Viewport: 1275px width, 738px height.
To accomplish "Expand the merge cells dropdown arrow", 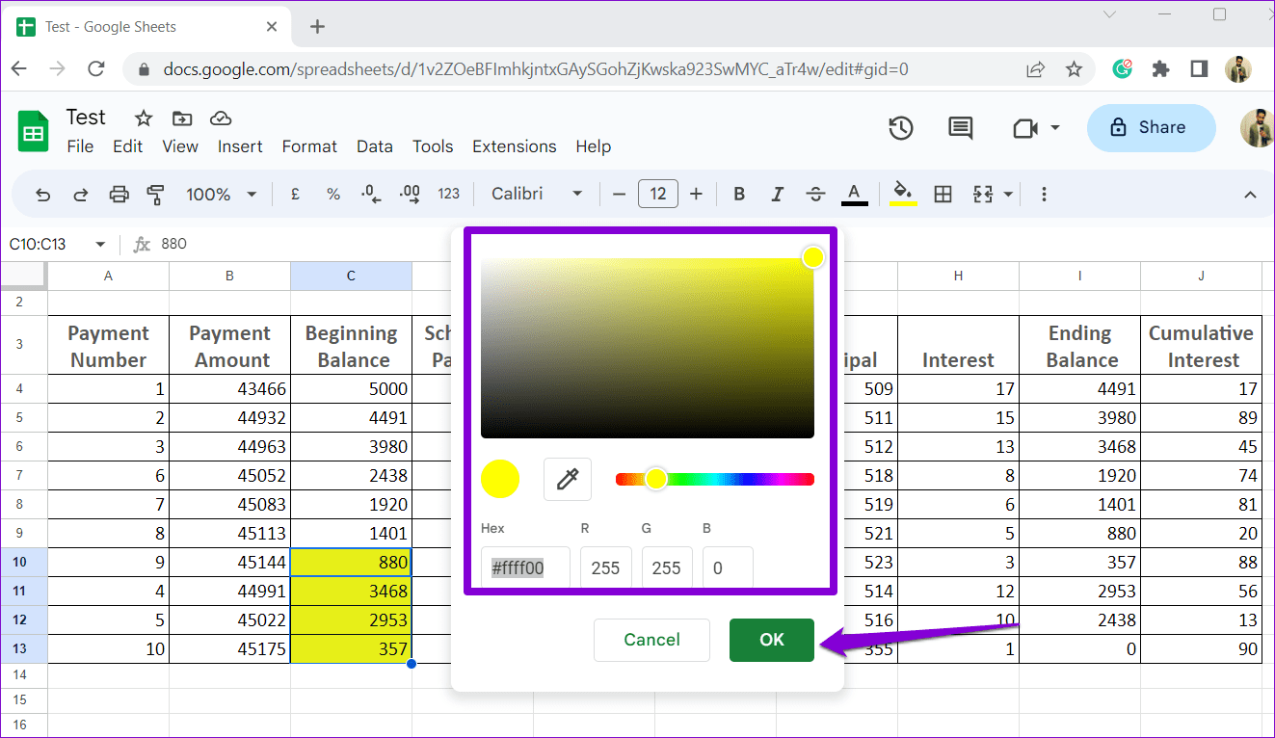I will pyautogui.click(x=1008, y=195).
